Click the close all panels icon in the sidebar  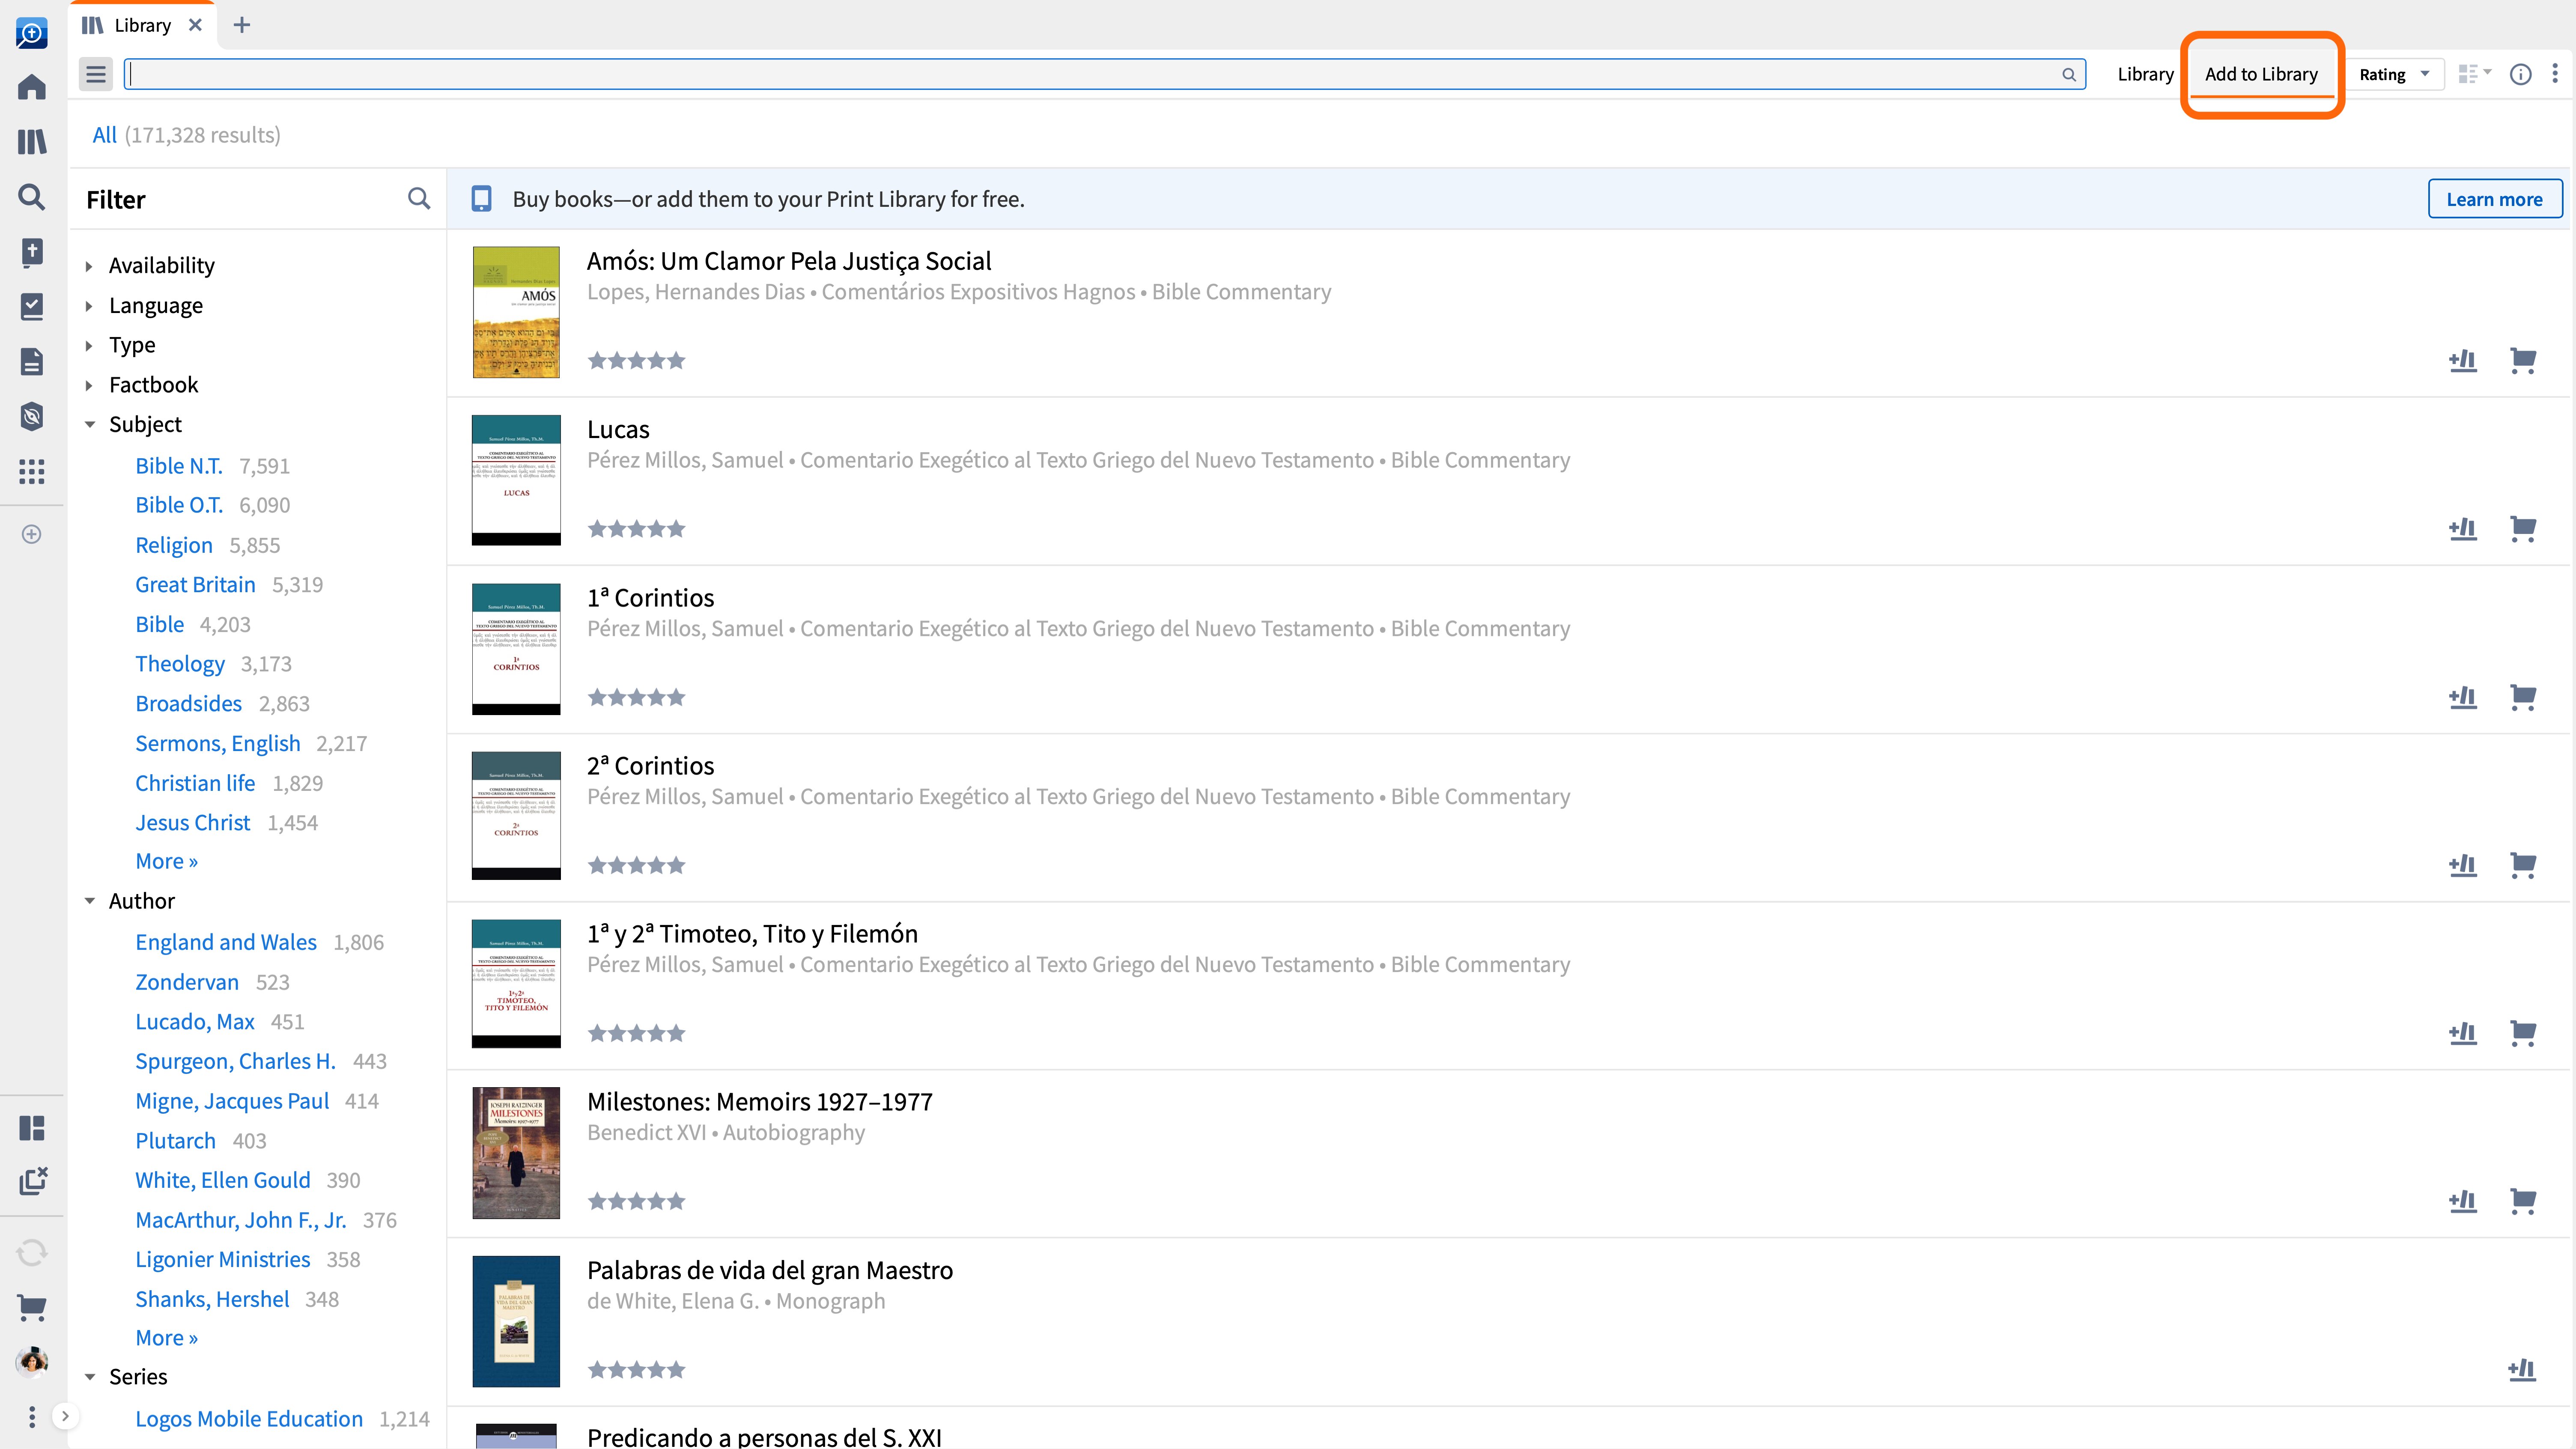[32, 1181]
